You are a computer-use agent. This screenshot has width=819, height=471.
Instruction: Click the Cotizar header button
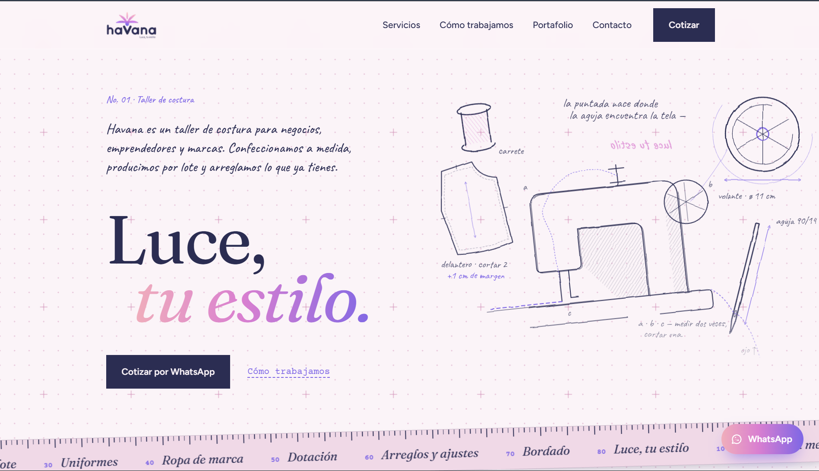pyautogui.click(x=684, y=25)
